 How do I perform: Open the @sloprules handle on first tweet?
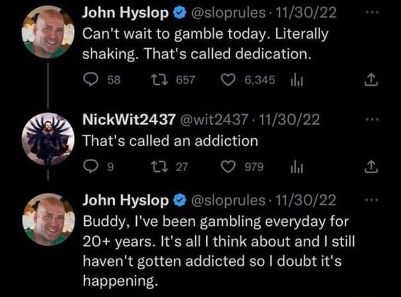(x=228, y=13)
